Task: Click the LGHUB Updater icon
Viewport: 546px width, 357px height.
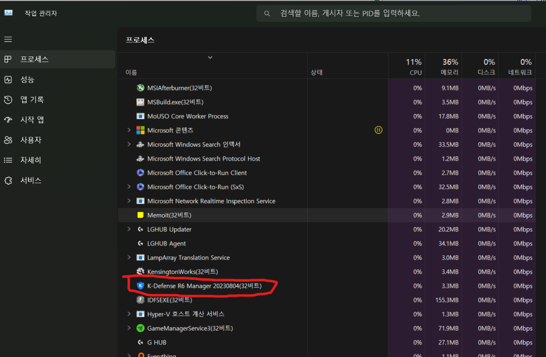Action: [140, 229]
